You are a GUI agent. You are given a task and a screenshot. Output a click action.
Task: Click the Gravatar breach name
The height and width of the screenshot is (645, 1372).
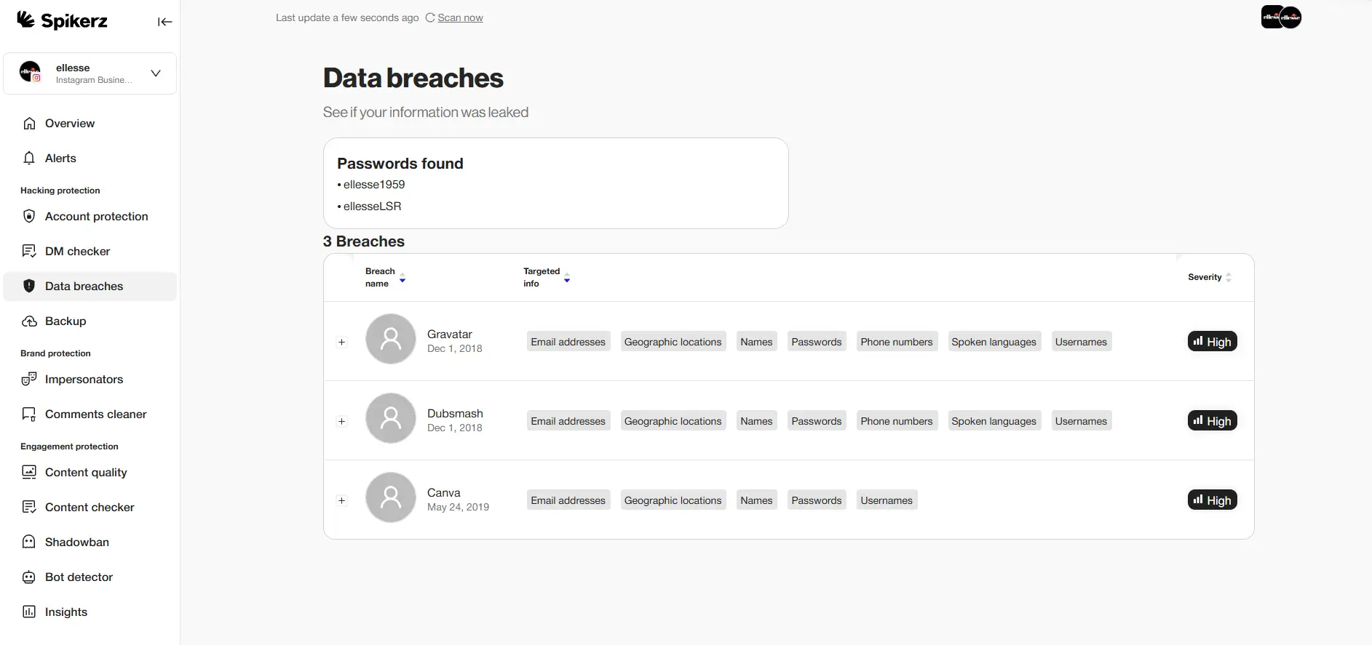(x=450, y=334)
